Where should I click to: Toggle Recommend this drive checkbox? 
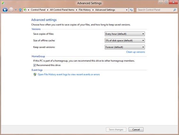[35, 65]
